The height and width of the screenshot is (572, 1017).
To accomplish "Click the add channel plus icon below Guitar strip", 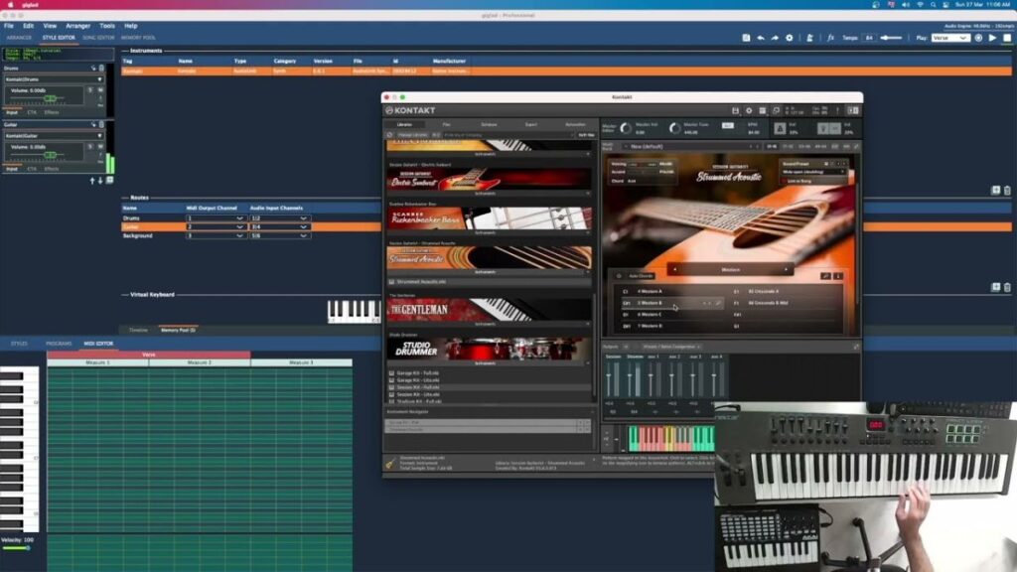I will [x=109, y=179].
